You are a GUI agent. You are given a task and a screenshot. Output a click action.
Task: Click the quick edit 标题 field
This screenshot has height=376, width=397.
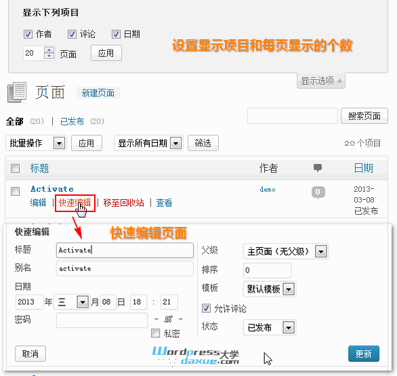[x=125, y=250]
